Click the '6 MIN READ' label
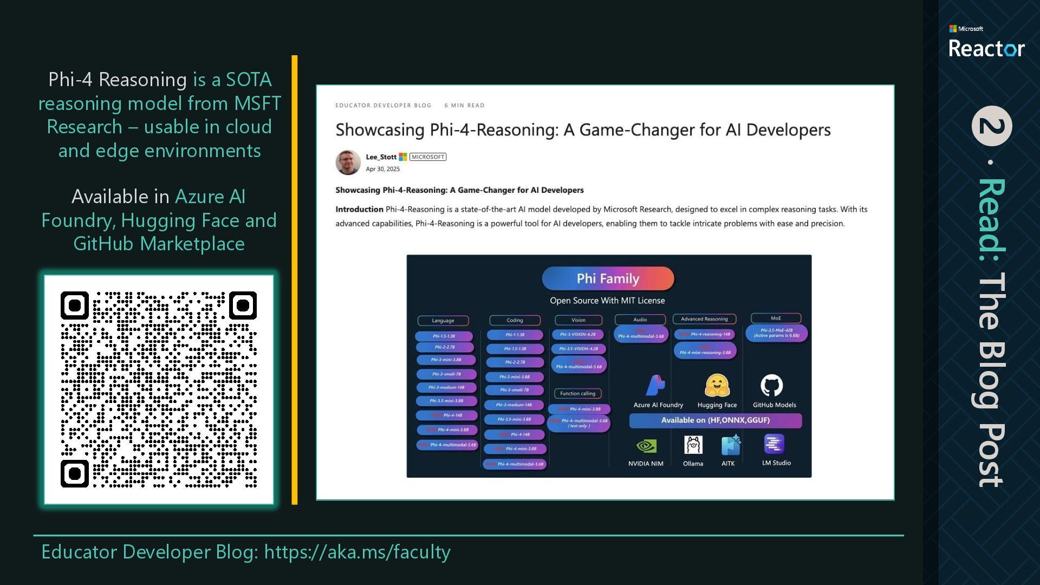Viewport: 1040px width, 585px height. click(464, 106)
